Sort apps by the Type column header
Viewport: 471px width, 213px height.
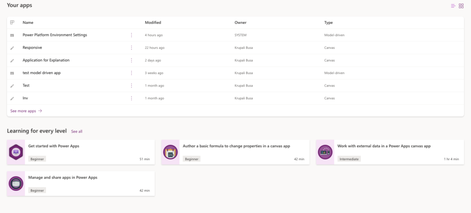[x=328, y=23]
